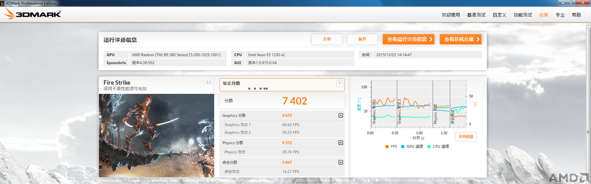591x184 pixels.
Task: Click the AMD Radeon R9 380 Series GPU field
Action: 178,55
